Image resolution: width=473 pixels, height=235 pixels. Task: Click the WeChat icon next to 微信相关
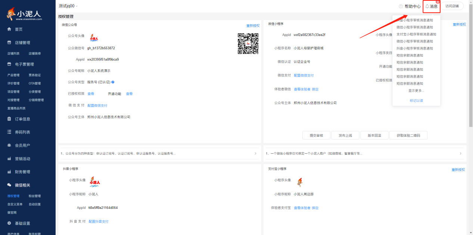point(9,185)
